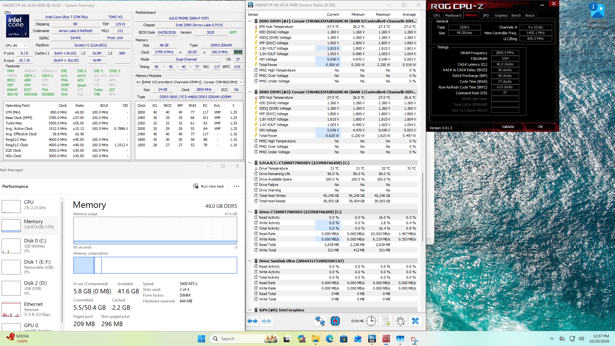Click Validate button in ROG CPU-Z
The height and width of the screenshot is (346, 615).
[x=508, y=127]
